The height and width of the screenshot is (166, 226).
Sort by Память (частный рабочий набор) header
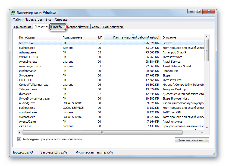[133, 37]
